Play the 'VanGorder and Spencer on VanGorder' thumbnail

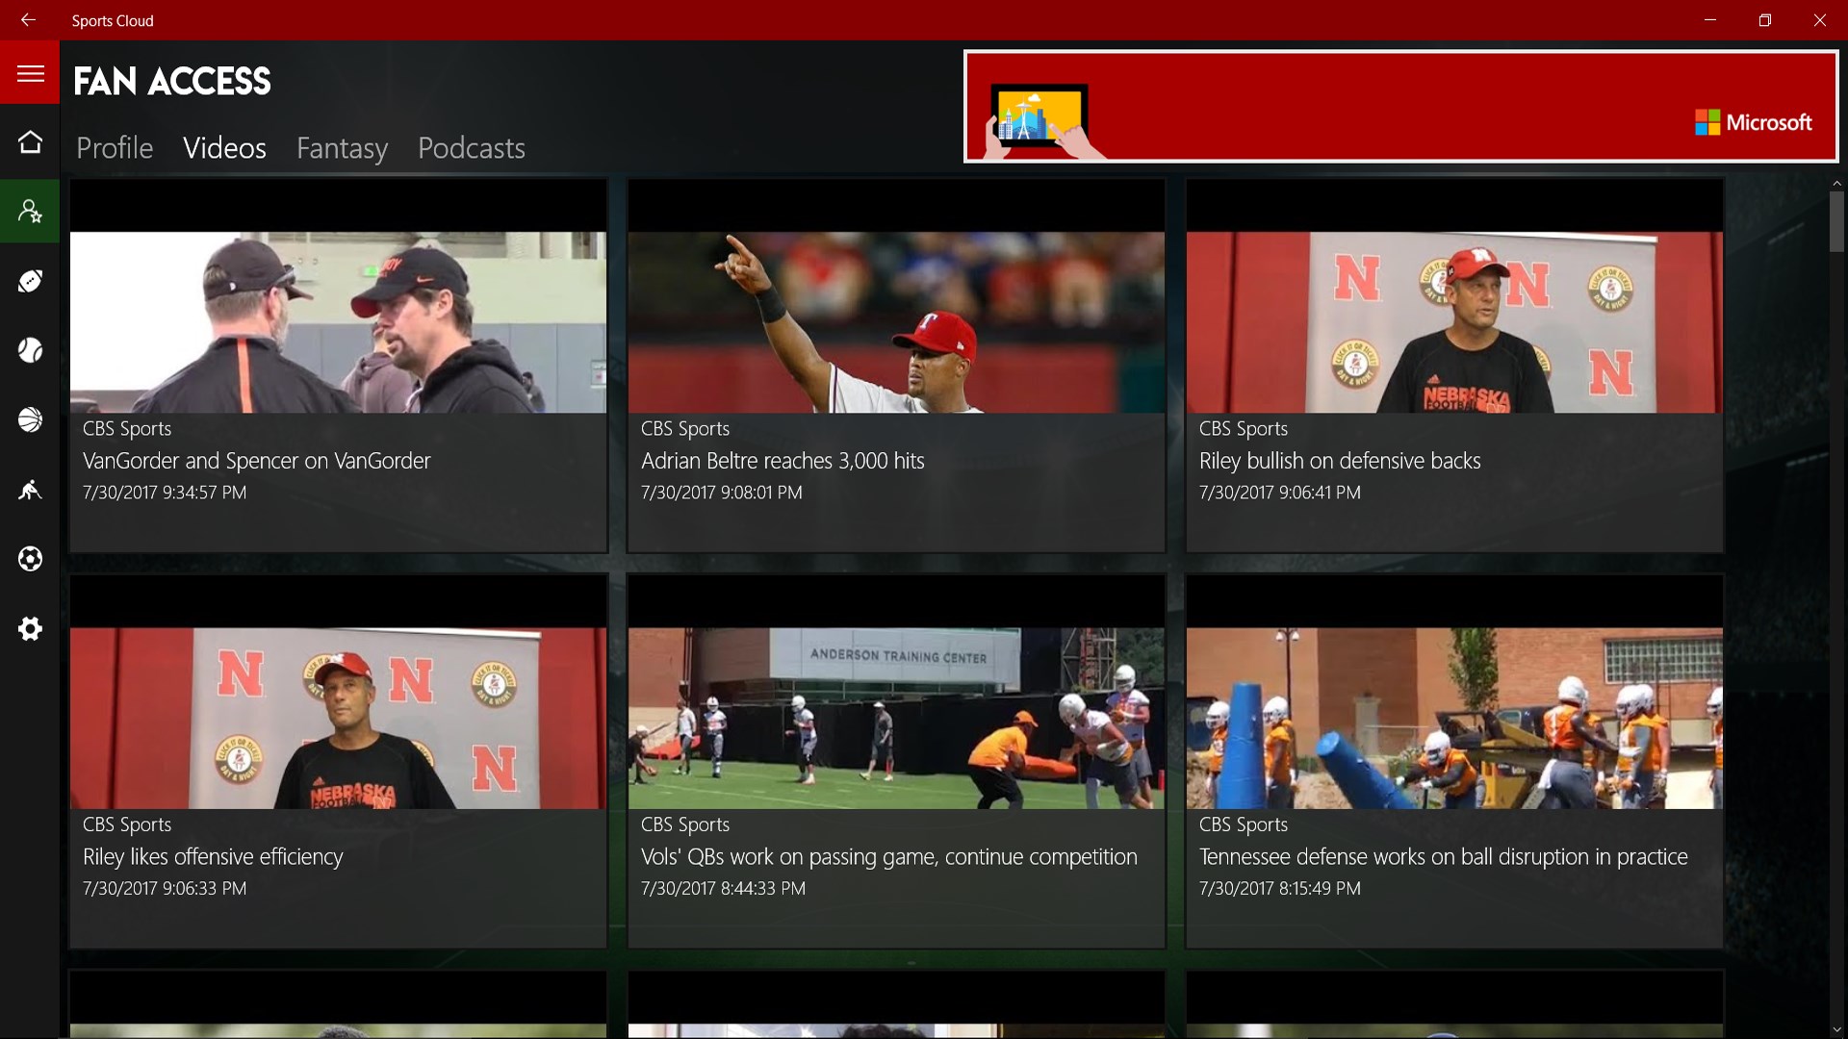(338, 317)
